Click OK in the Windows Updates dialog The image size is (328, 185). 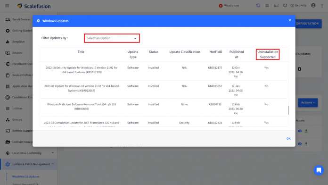coord(288,138)
